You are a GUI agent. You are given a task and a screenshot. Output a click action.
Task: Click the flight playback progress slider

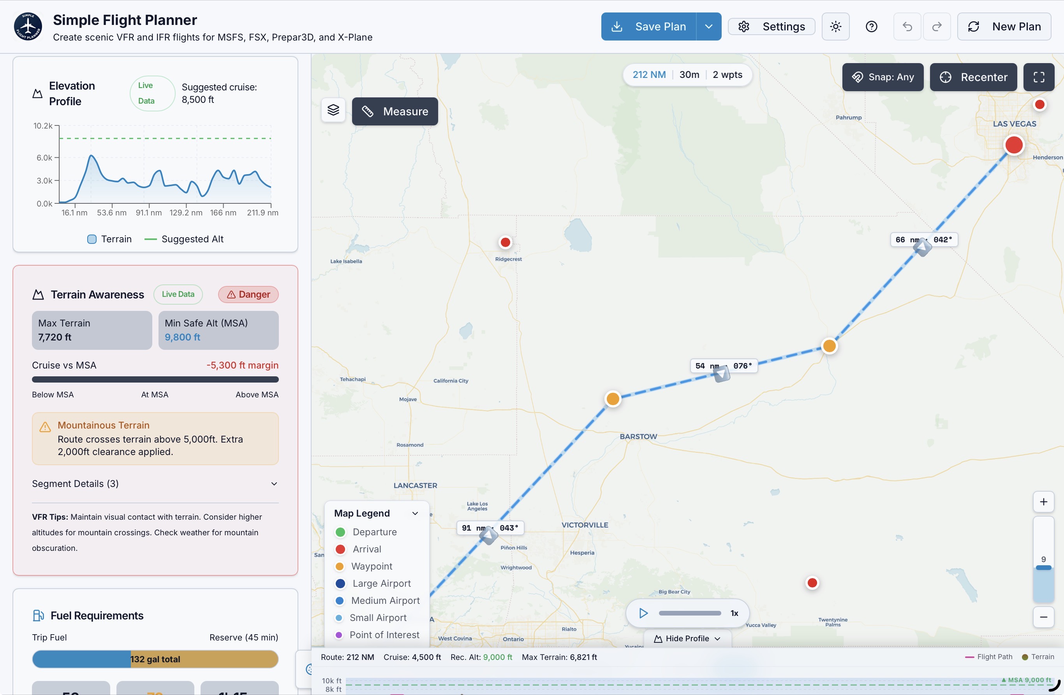690,613
